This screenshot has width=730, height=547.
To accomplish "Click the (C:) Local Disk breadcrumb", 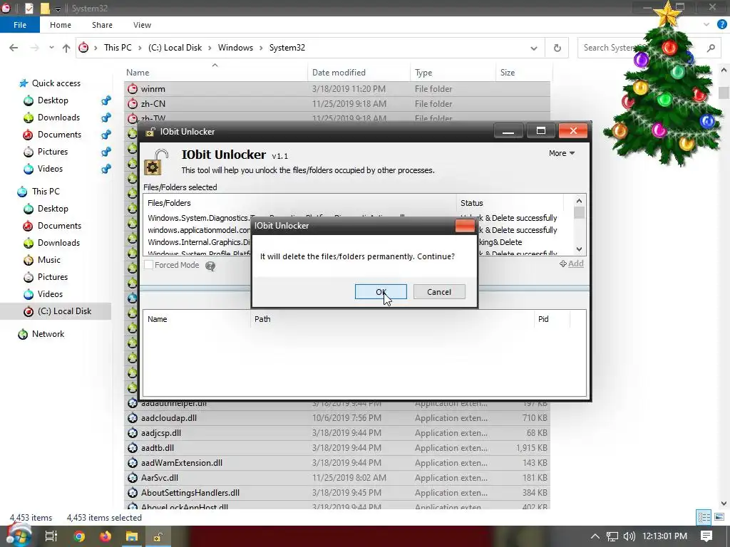I will coord(175,48).
